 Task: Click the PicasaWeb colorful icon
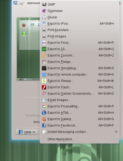click(44, 106)
